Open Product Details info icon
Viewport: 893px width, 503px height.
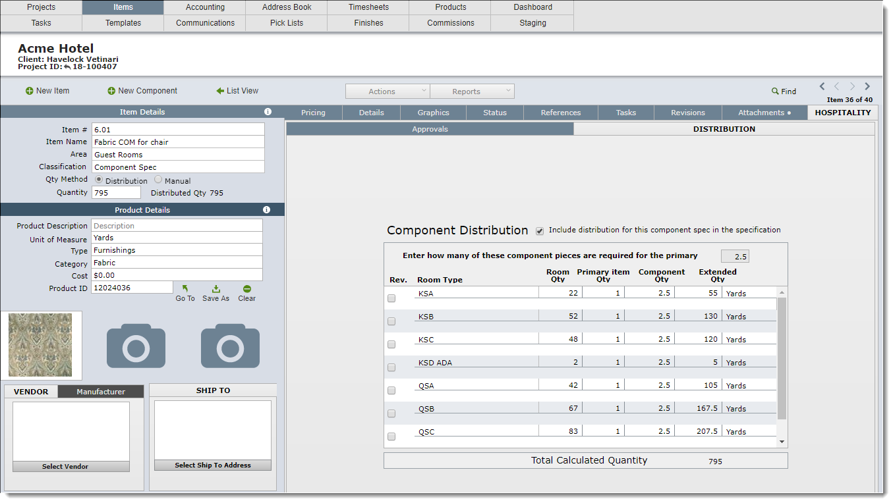[x=266, y=210]
